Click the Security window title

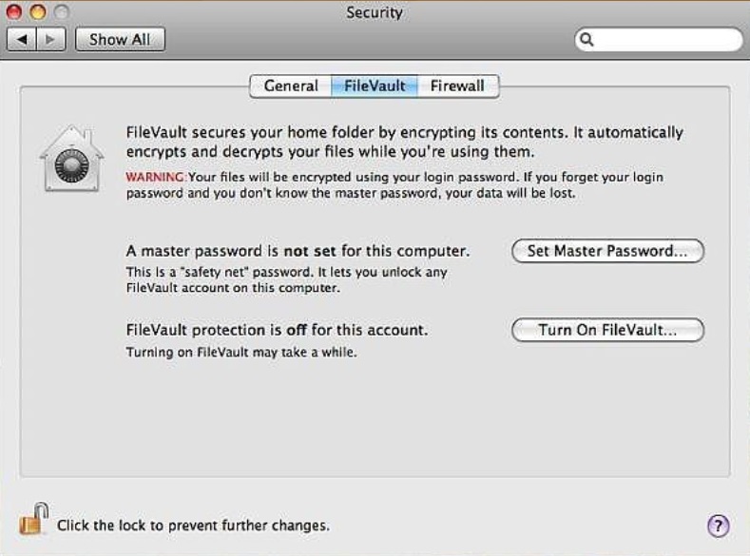click(x=375, y=12)
